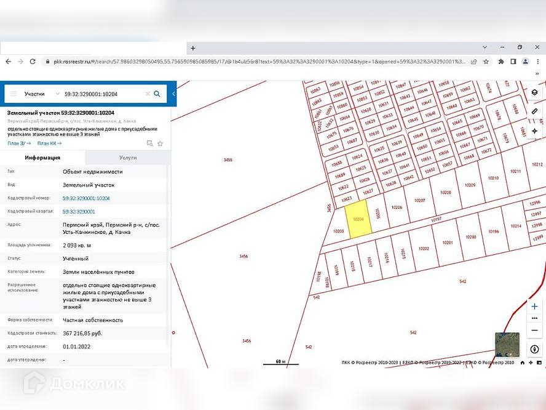Open the Участки object type dropdown
The image size is (546, 410).
pyautogui.click(x=42, y=94)
